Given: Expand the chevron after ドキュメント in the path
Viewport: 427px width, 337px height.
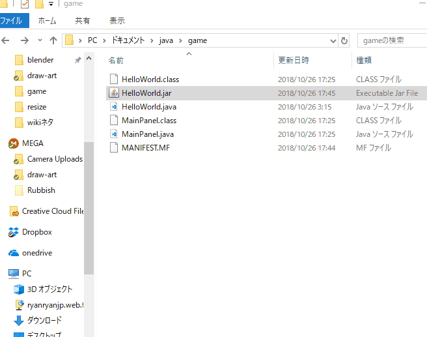Looking at the screenshot, I should pos(152,40).
